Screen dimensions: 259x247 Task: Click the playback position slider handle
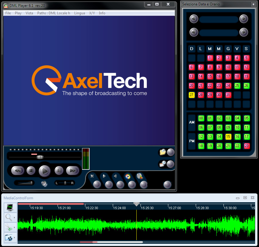(x=39, y=157)
